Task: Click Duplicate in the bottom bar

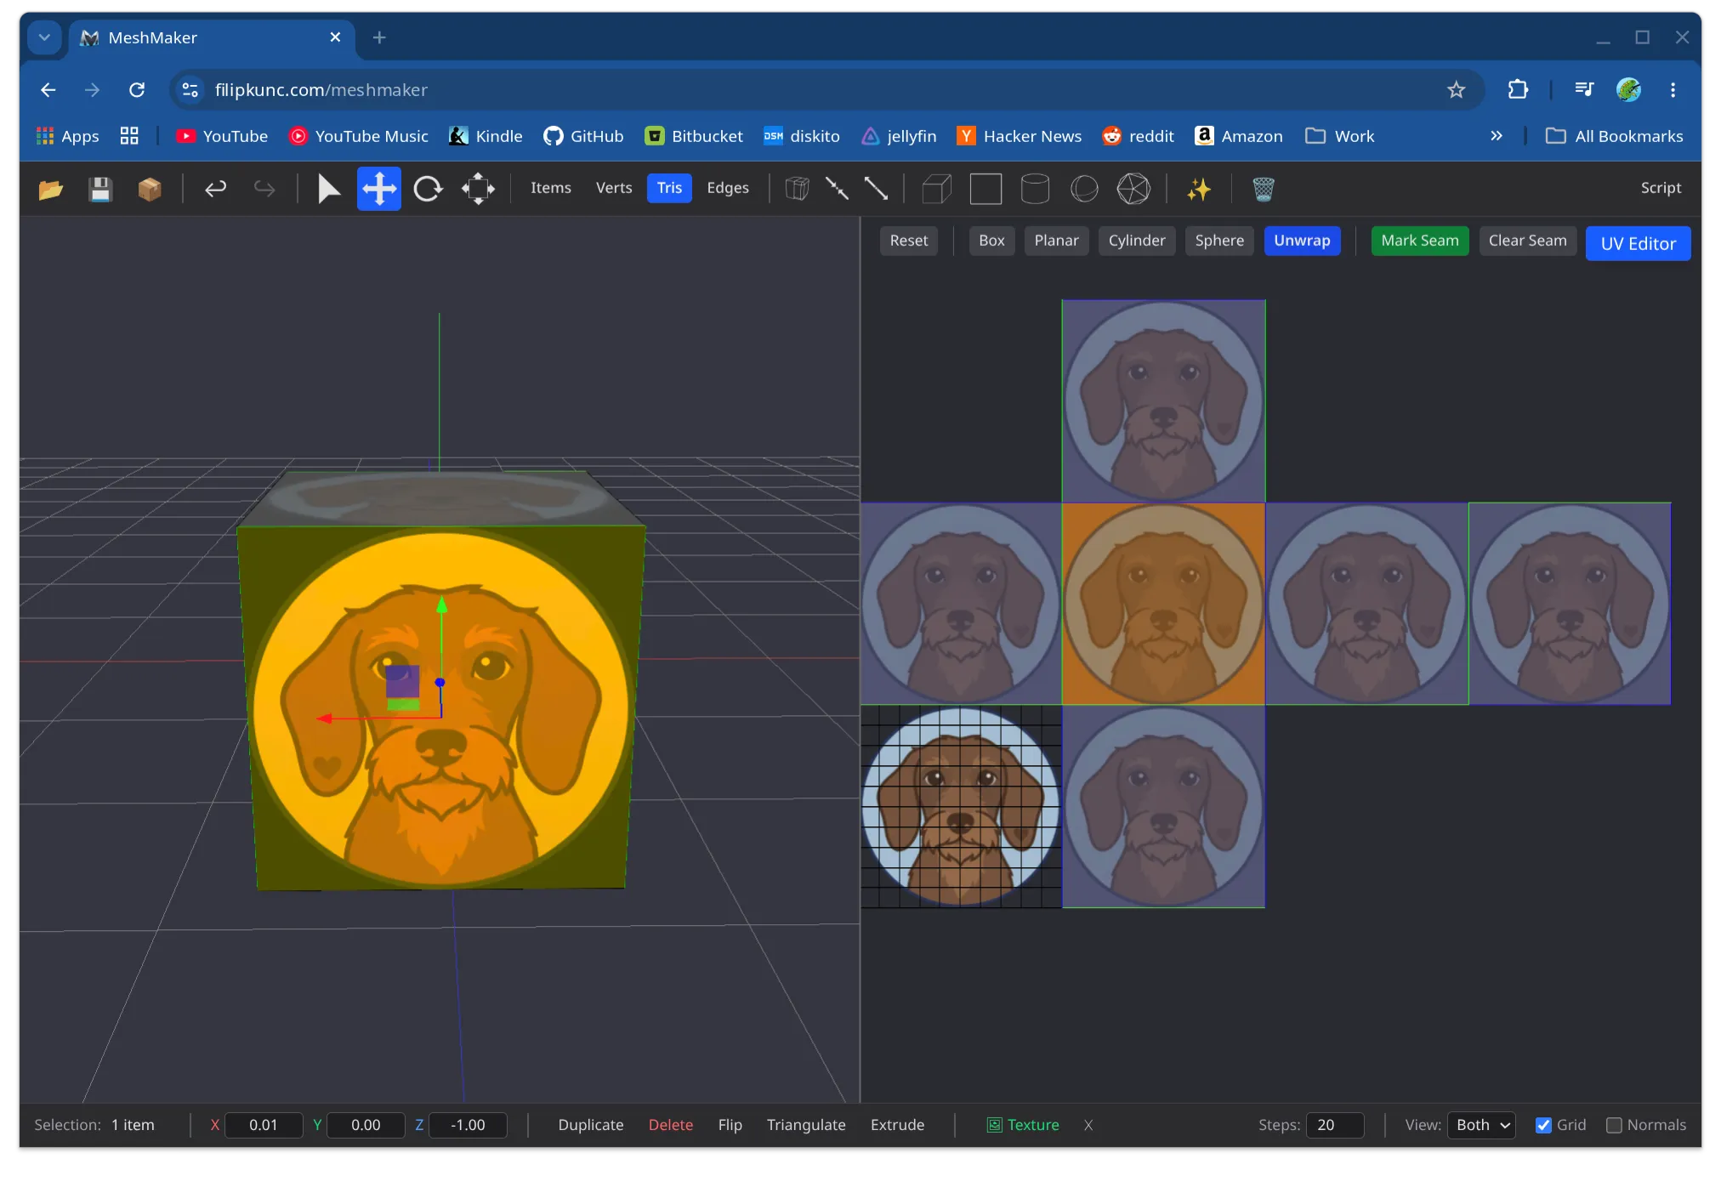Action: (x=591, y=1125)
